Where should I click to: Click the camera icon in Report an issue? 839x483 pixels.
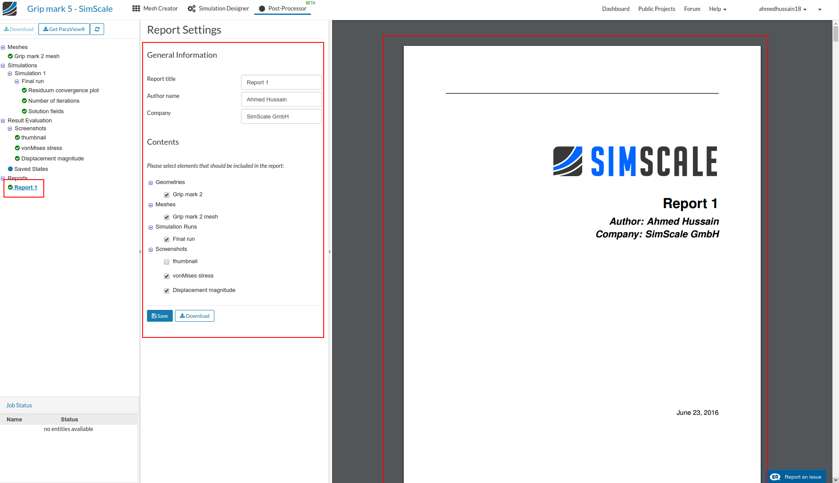775,477
